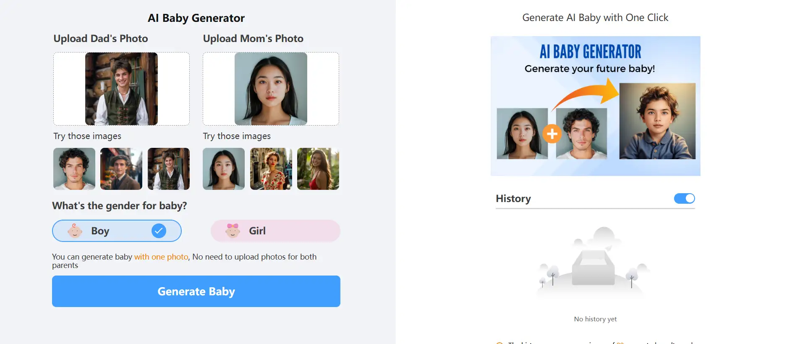Open the 'with one photo' link
This screenshot has height=344, width=792.
coord(161,257)
